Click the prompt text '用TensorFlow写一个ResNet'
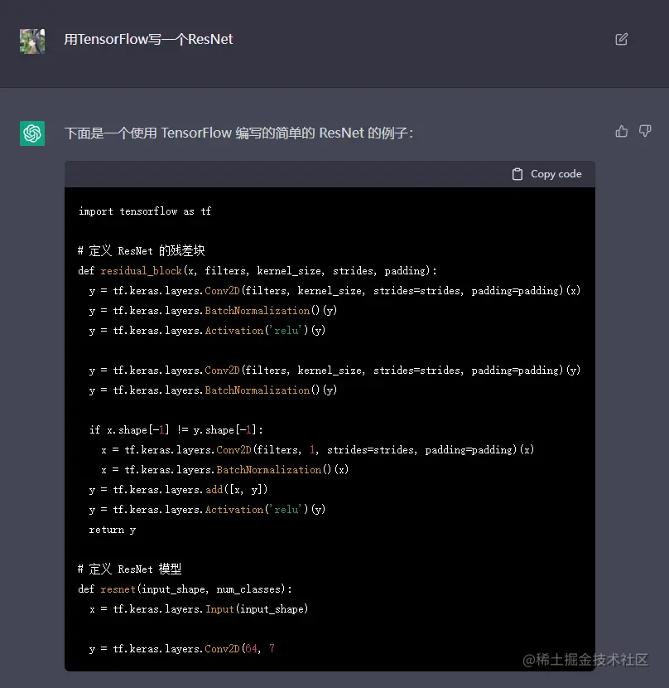Screen dimensions: 669x688 tap(148, 39)
